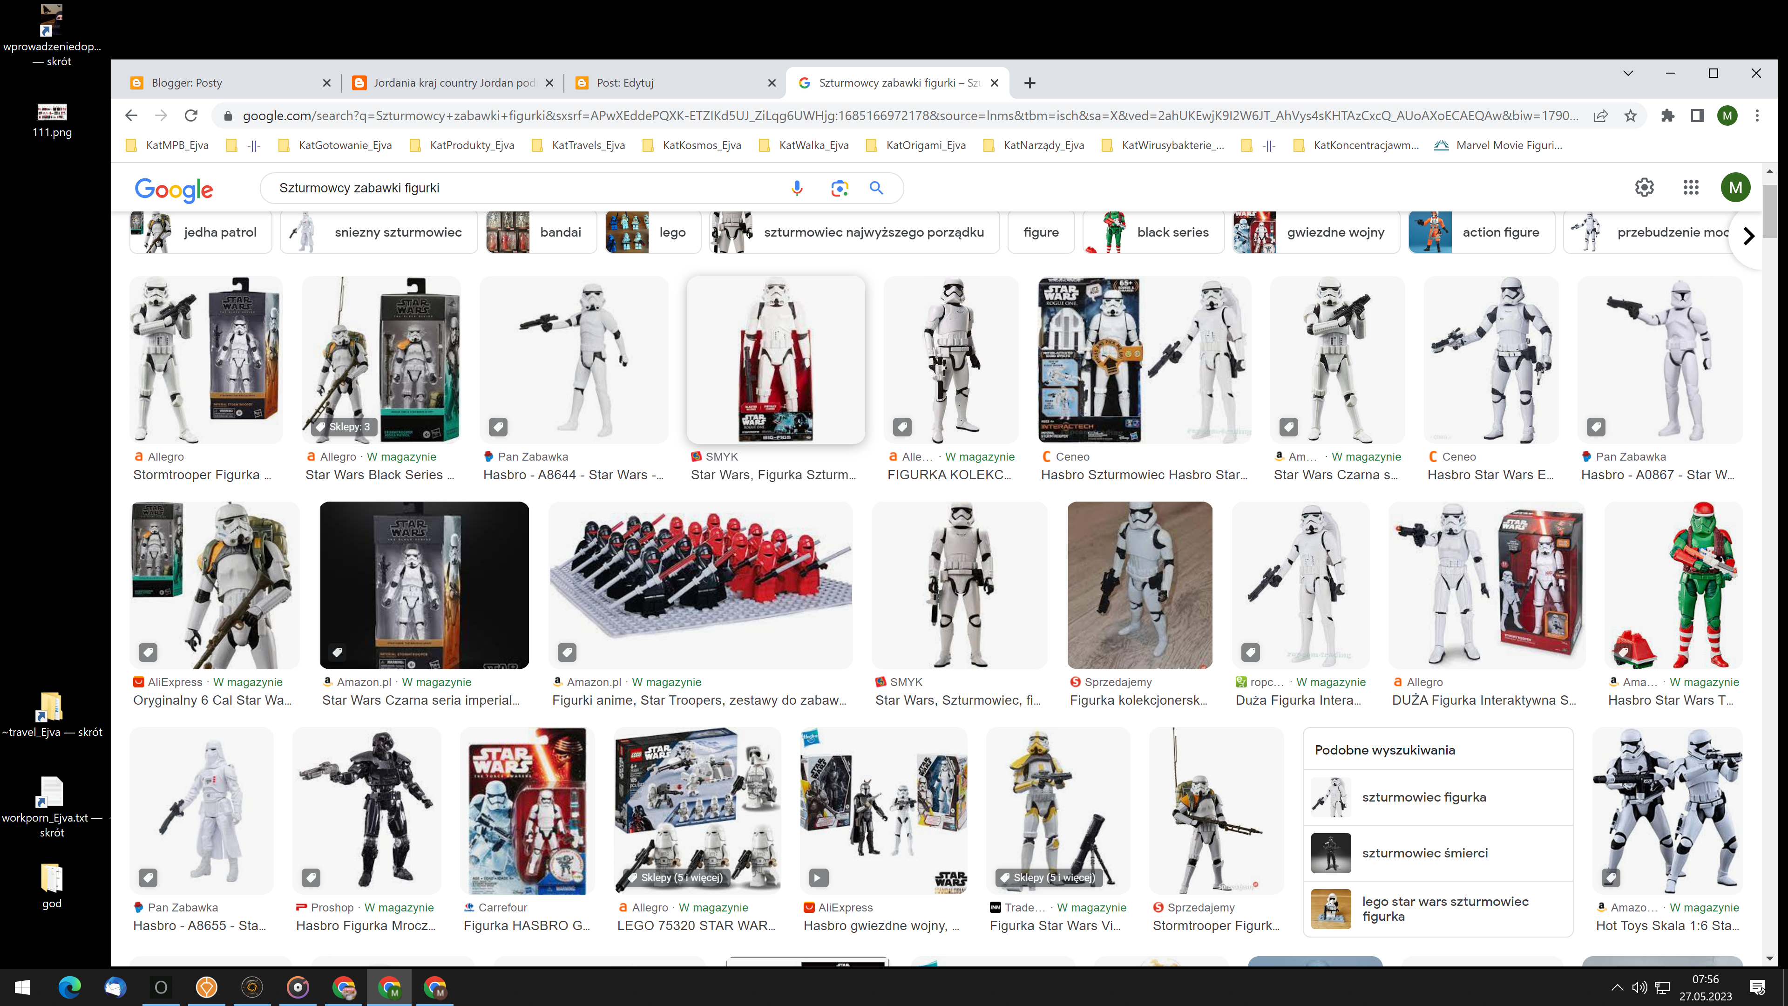This screenshot has height=1006, width=1788.
Task: Open Chrome extensions puzzle icon
Action: (1667, 116)
